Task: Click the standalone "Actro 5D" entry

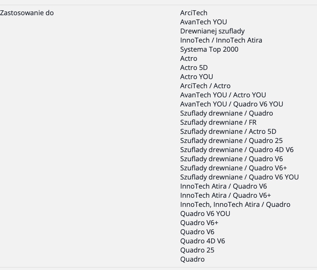Action: click(x=194, y=68)
